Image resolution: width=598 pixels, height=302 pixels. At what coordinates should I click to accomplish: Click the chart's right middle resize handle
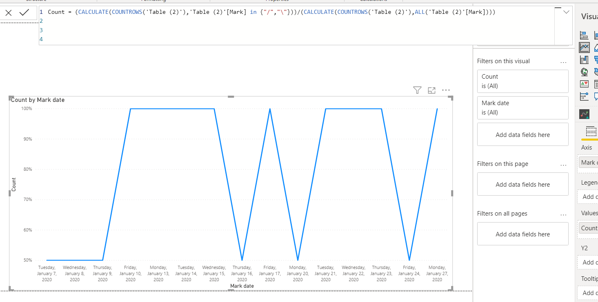452,193
